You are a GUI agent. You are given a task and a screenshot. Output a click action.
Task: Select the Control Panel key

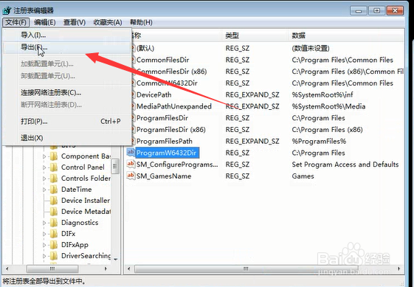[83, 167]
